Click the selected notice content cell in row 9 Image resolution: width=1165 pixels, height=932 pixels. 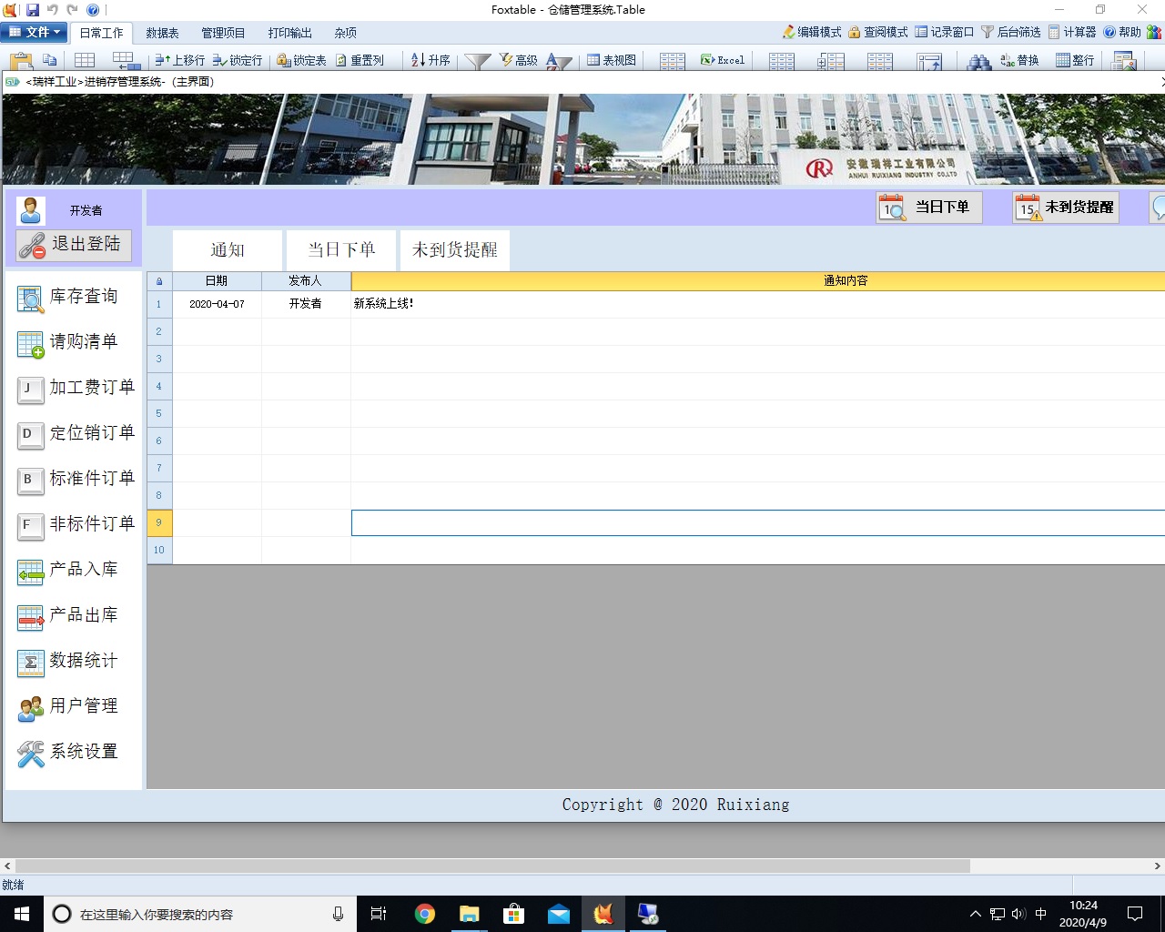757,523
